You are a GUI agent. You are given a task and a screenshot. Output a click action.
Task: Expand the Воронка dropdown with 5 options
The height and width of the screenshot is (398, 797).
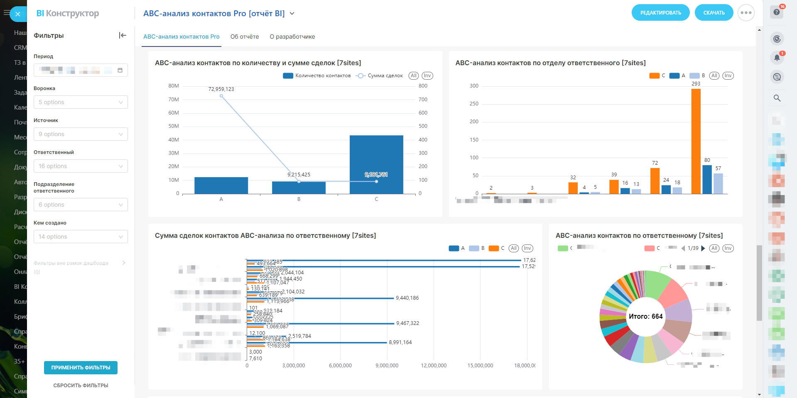tap(81, 102)
